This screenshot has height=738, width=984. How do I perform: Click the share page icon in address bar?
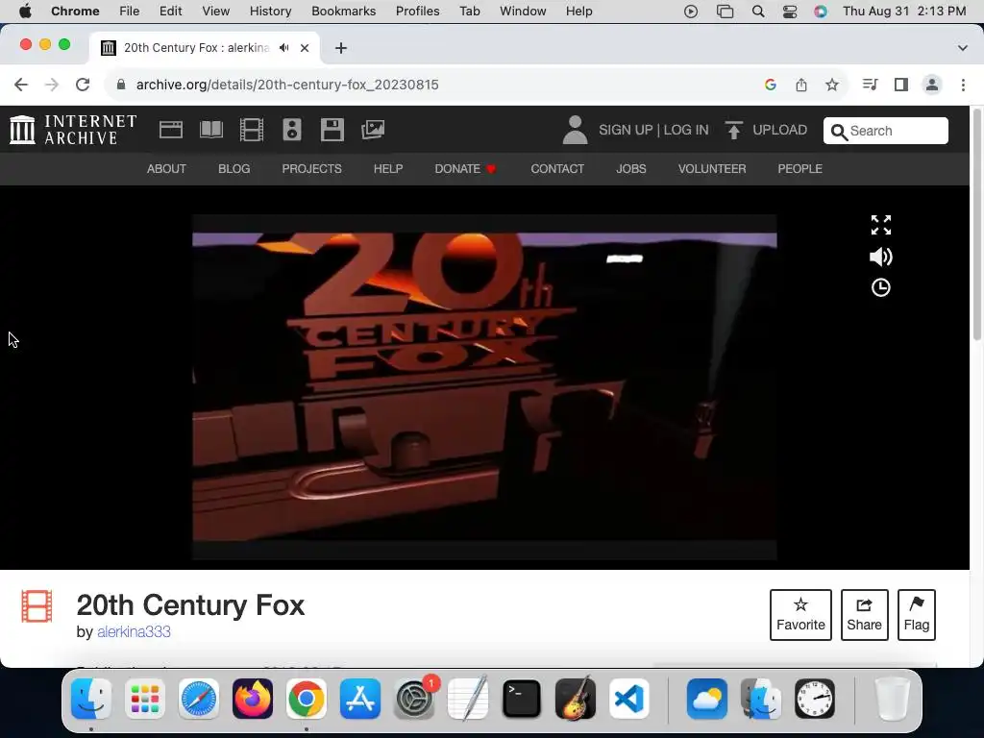pyautogui.click(x=801, y=85)
